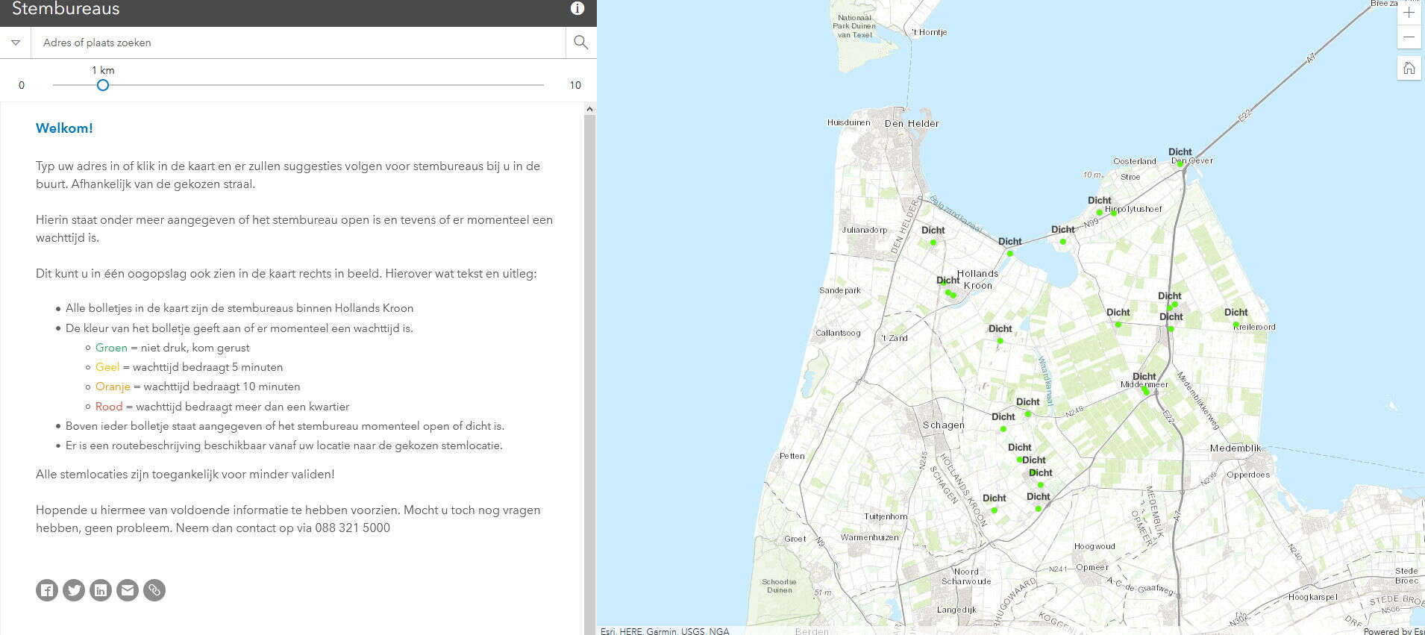Click 'Alle stemlocaties zijn toegankelijk' sentence
1425x635 pixels.
click(185, 475)
